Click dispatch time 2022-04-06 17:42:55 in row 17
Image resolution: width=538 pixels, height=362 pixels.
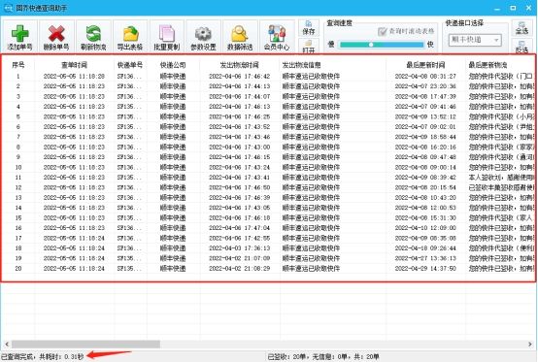239,238
